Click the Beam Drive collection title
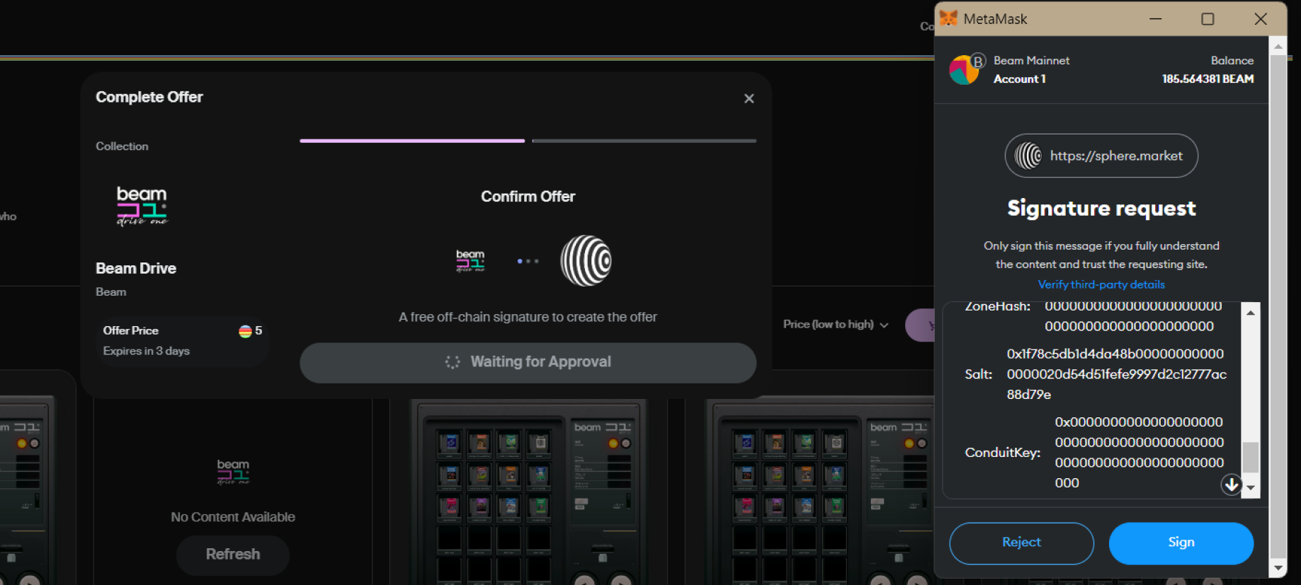This screenshot has width=1301, height=585. 136,269
